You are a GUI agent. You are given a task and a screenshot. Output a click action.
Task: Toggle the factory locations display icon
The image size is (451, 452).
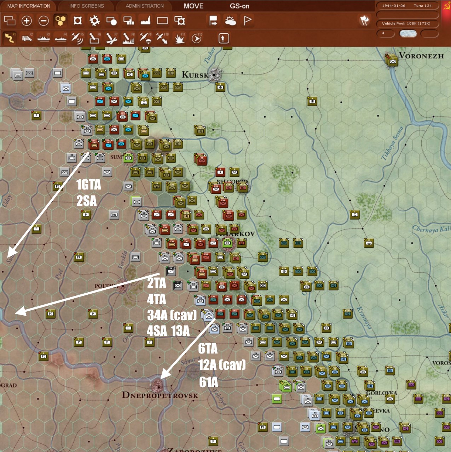pos(145,21)
